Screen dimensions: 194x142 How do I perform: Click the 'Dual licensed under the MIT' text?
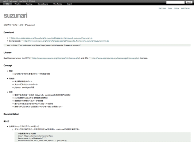[x=16, y=58]
